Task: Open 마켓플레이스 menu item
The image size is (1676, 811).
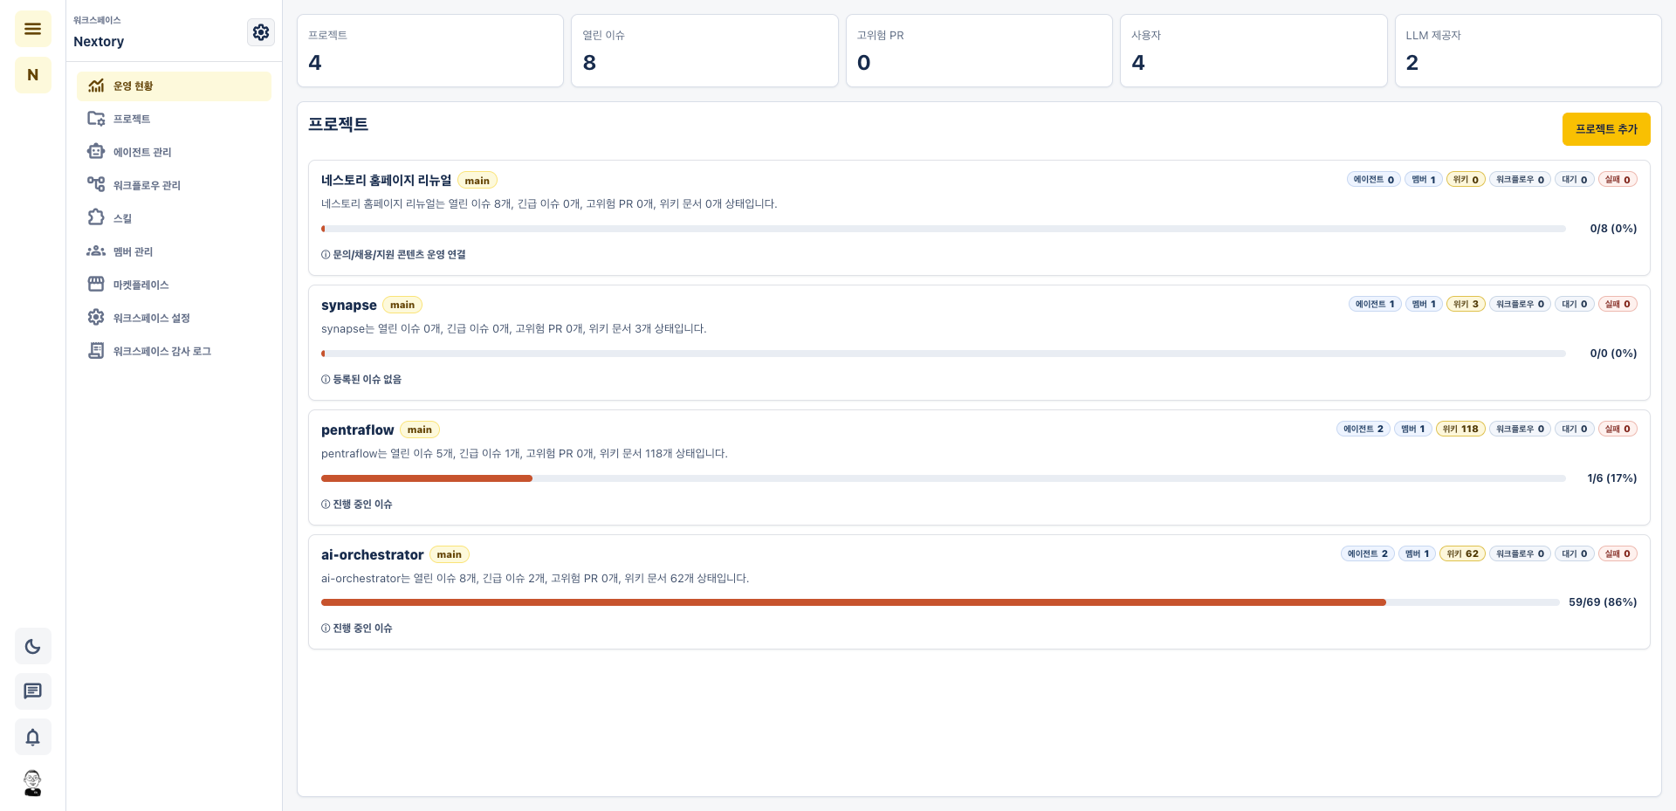Action: 174,285
